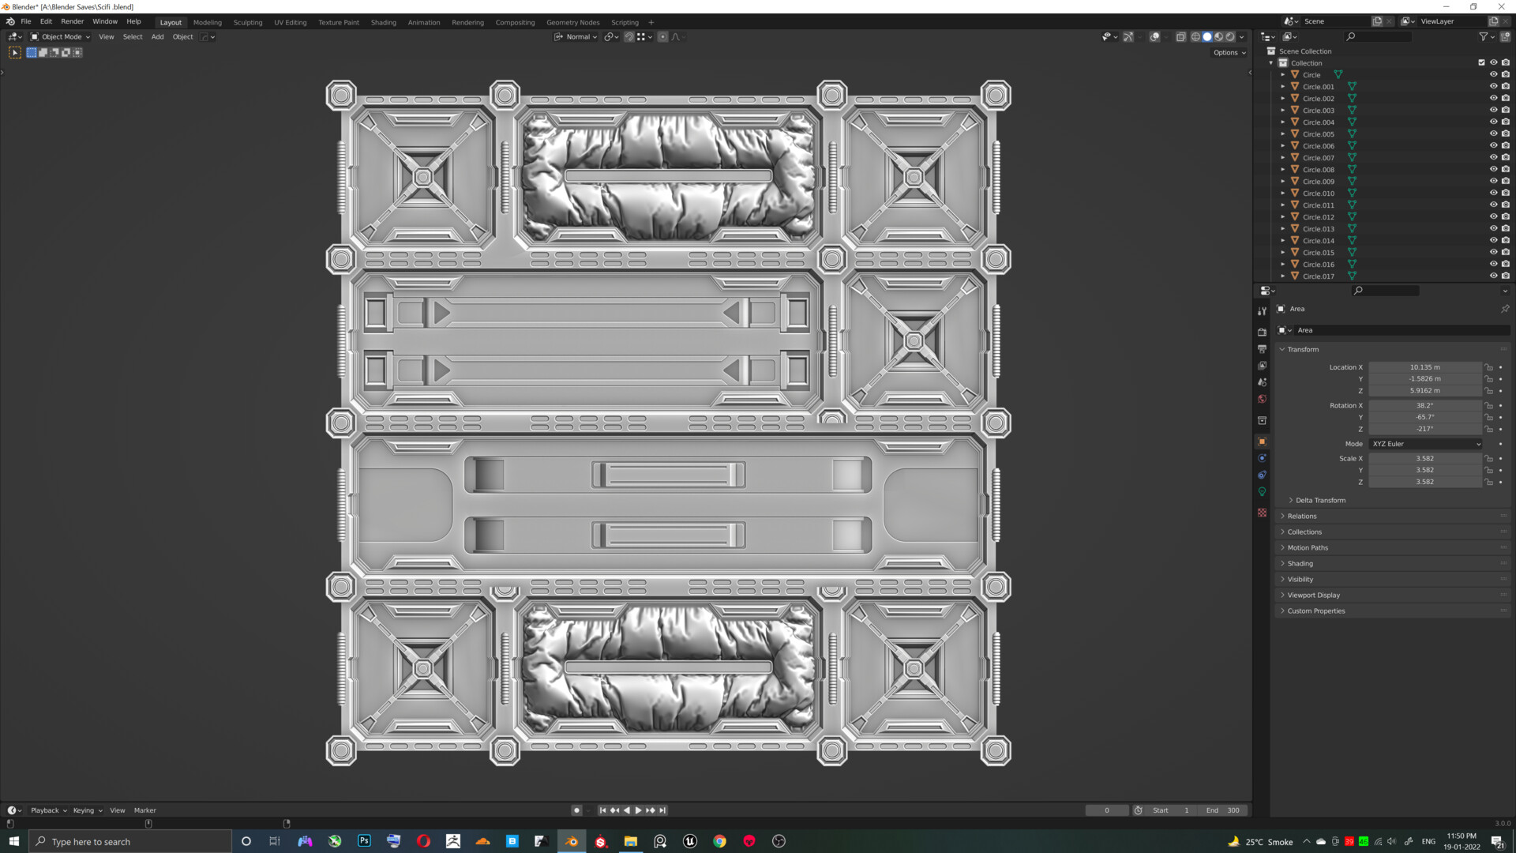1516x853 pixels.
Task: Disable Circle.010 rendering via camera icon
Action: click(1506, 193)
